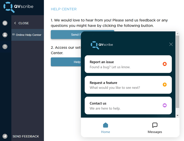This screenshot has height=141, width=184.
Task: Open the Help Center blue button
Action: click(x=66, y=62)
